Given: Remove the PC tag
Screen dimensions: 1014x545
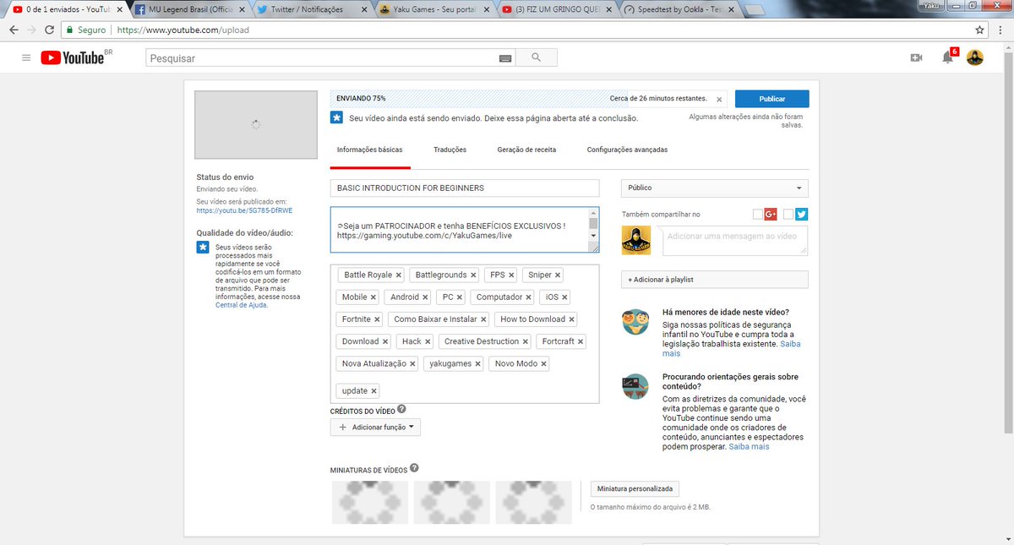Looking at the screenshot, I should pos(460,297).
